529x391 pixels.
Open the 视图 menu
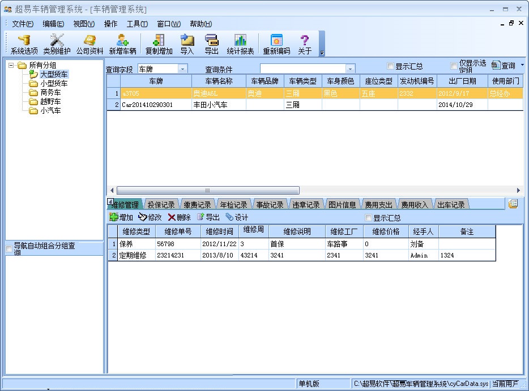click(x=84, y=24)
